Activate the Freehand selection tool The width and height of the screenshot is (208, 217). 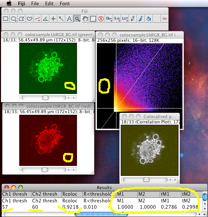coord(29,19)
